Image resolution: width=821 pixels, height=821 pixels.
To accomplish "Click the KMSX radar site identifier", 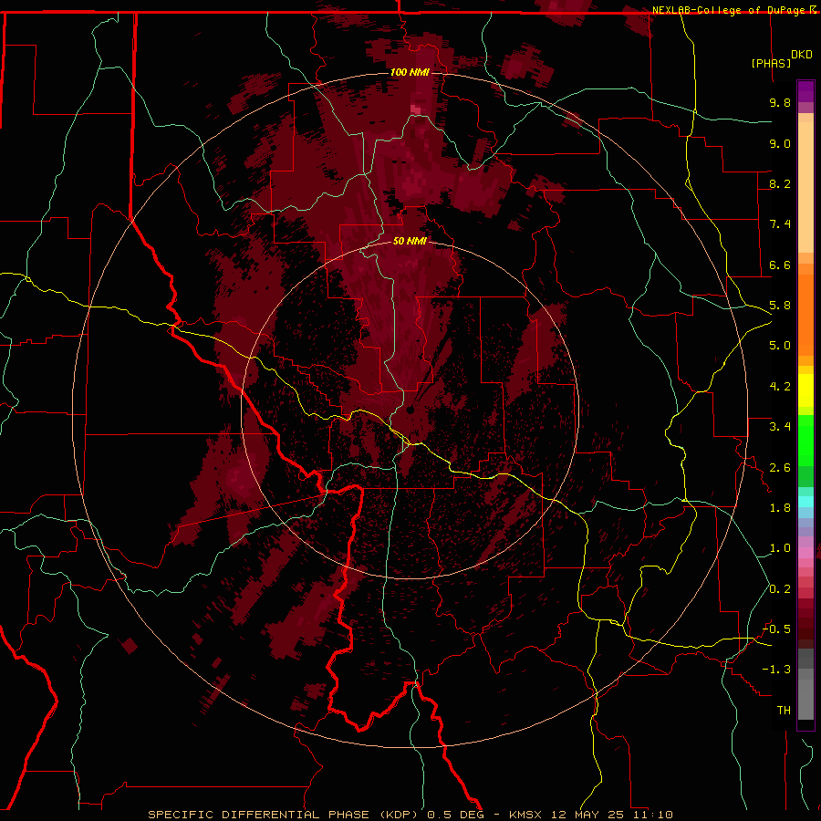I will (x=525, y=815).
